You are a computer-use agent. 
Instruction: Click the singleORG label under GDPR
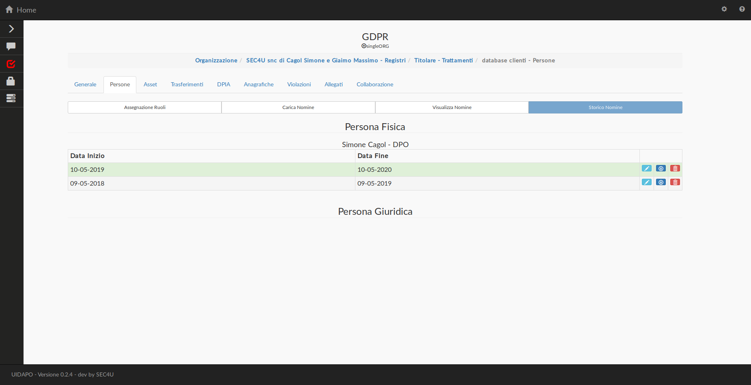coord(375,46)
